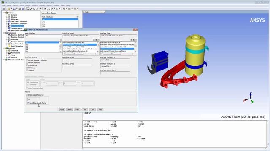This screenshot has width=270, height=151.
Task: Click the Delete button in the dialog
Action: 69,110
